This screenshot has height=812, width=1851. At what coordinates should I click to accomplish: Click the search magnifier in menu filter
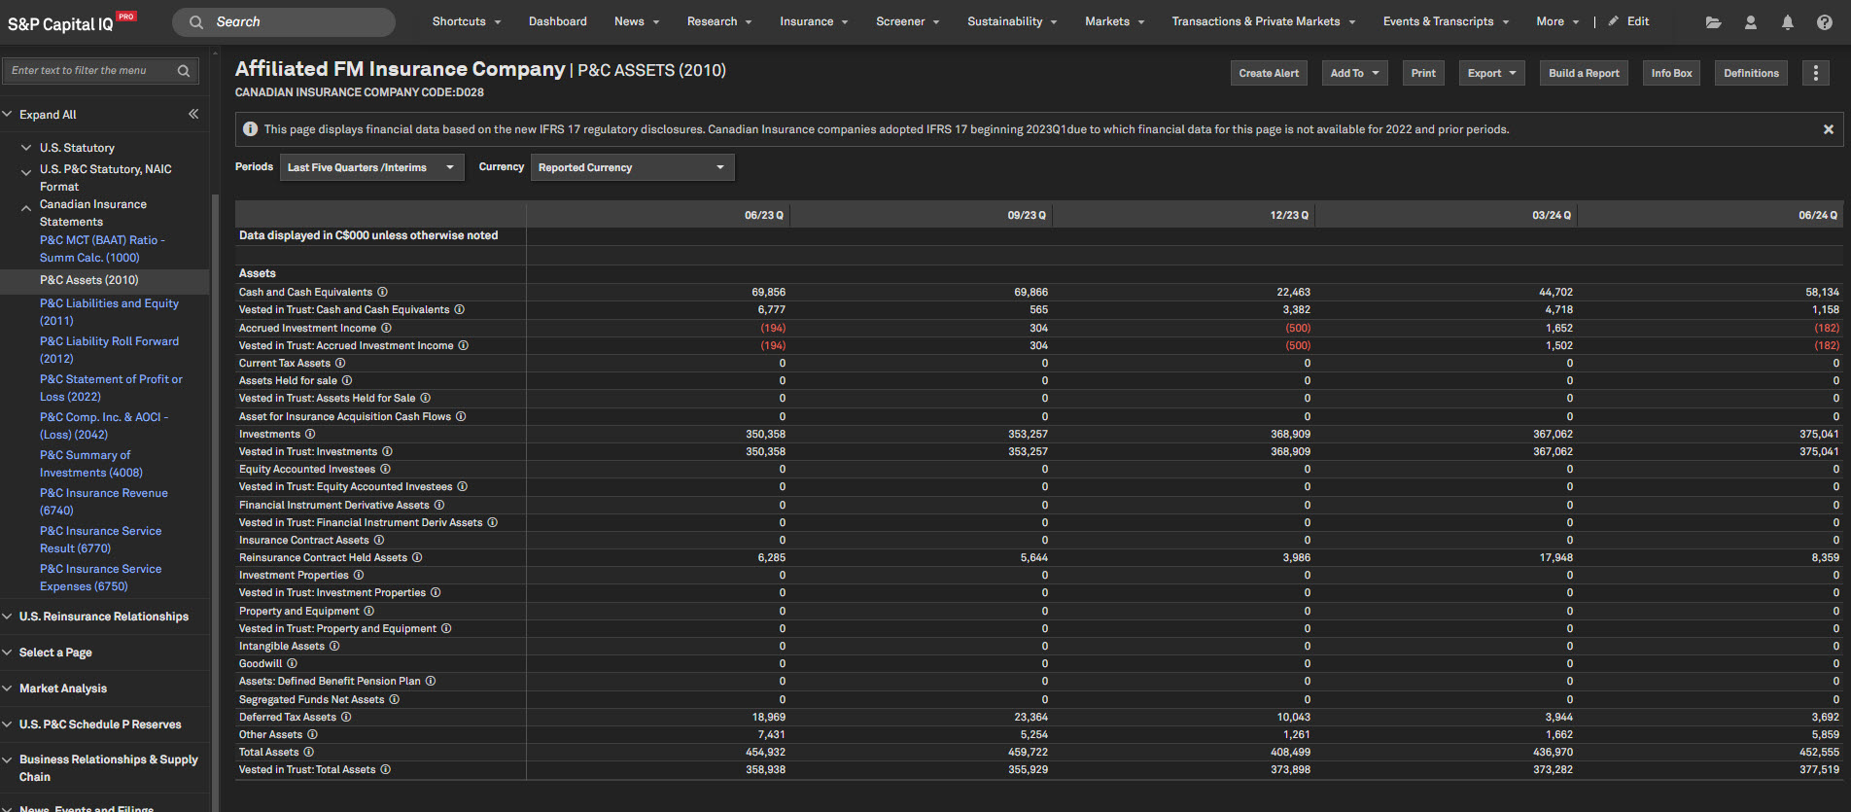click(184, 71)
